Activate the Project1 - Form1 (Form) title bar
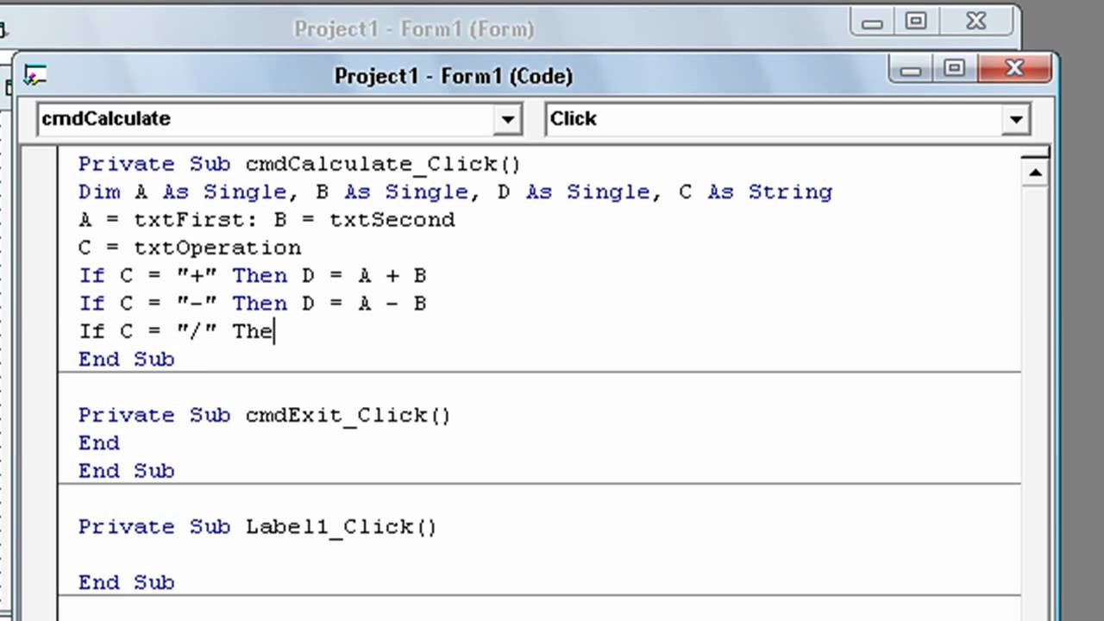Viewport: 1104px width, 621px height. coord(414,28)
